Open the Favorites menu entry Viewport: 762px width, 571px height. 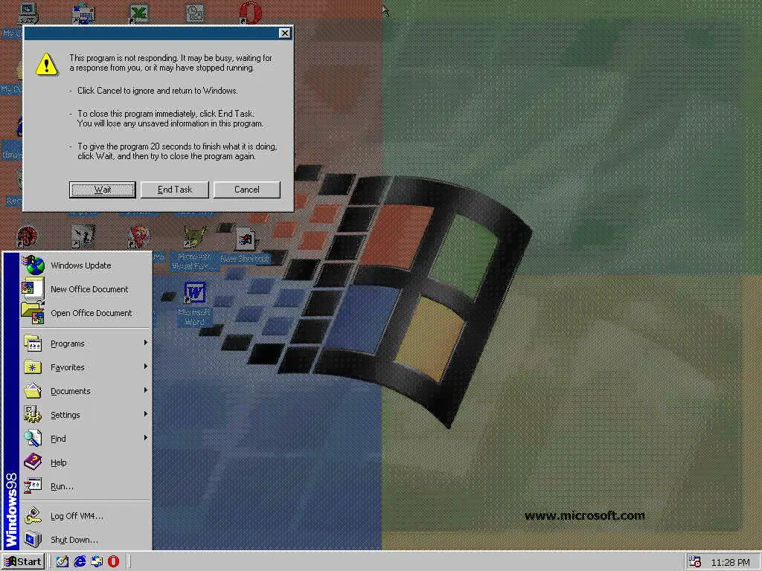pyautogui.click(x=86, y=367)
